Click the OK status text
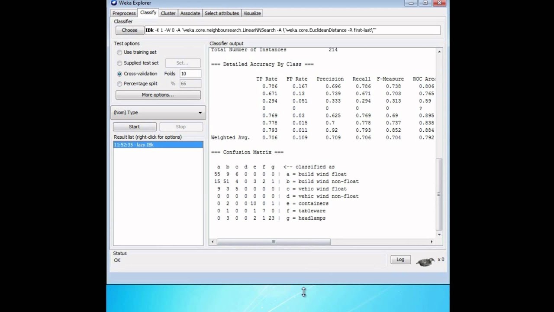The height and width of the screenshot is (312, 554). click(117, 260)
